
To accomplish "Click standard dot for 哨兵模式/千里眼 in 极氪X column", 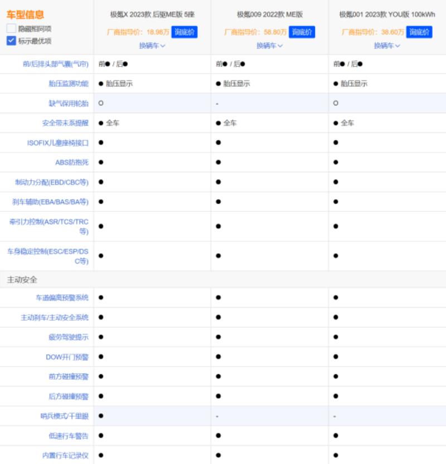I will click(x=101, y=416).
